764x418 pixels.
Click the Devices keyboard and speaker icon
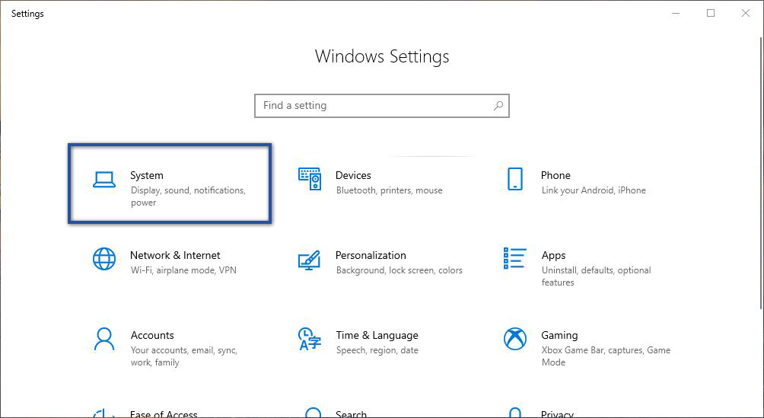click(309, 180)
